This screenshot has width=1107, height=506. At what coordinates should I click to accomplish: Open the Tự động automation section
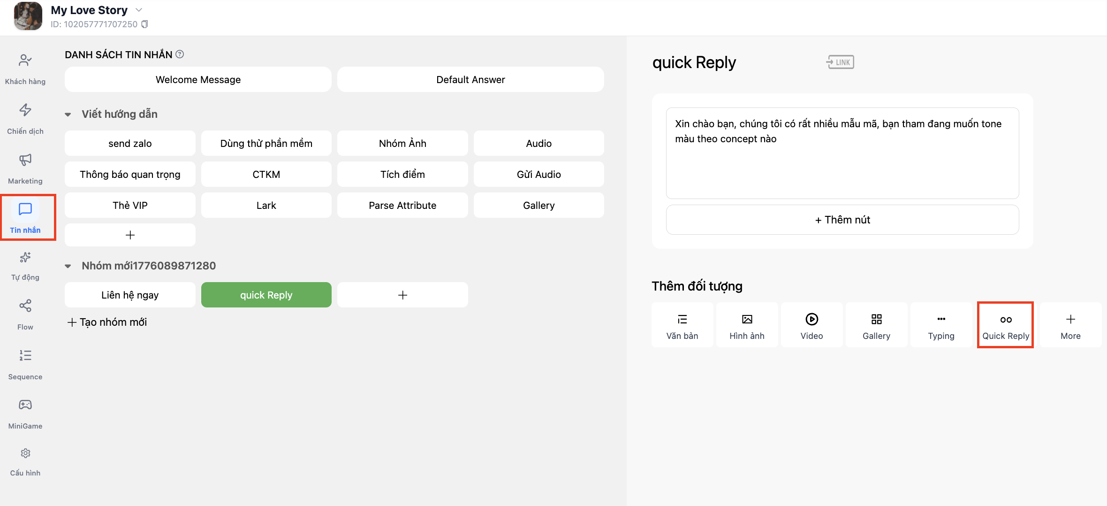pos(25,265)
